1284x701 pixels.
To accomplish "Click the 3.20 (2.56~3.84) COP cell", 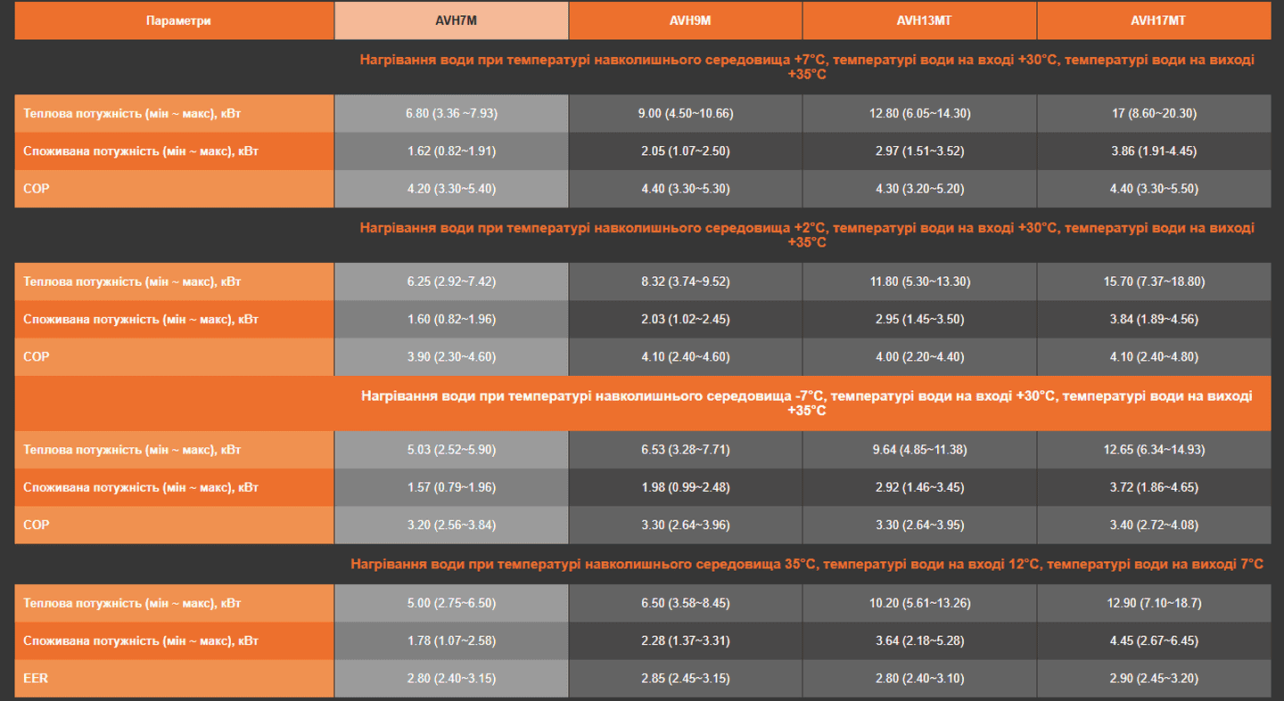I will coord(451,525).
